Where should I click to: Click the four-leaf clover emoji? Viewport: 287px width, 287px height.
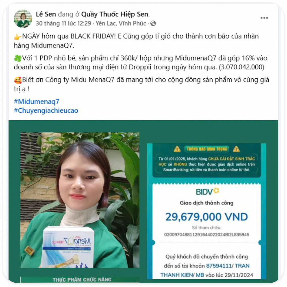tap(18, 58)
